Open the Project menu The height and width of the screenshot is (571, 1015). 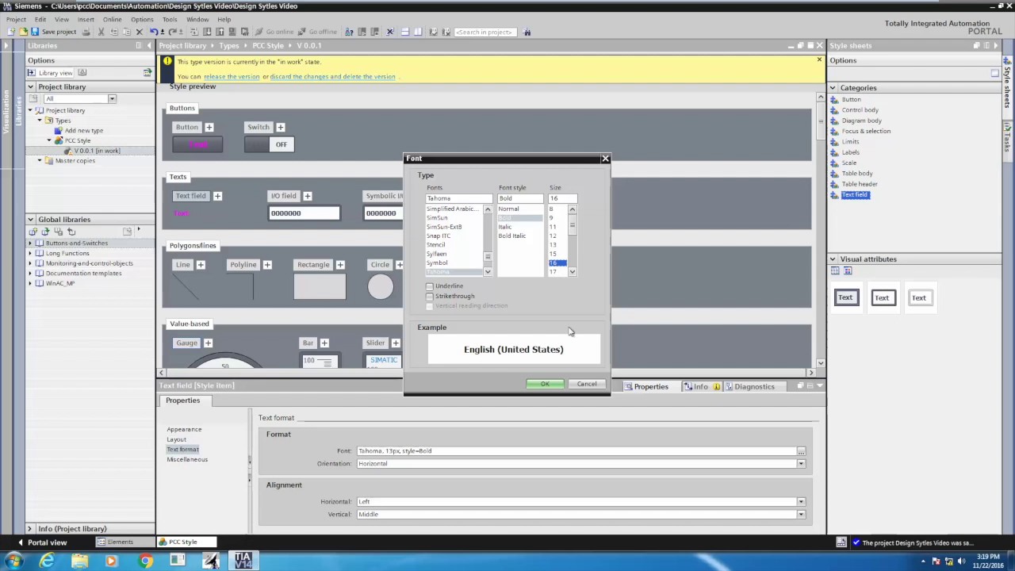[x=16, y=19]
